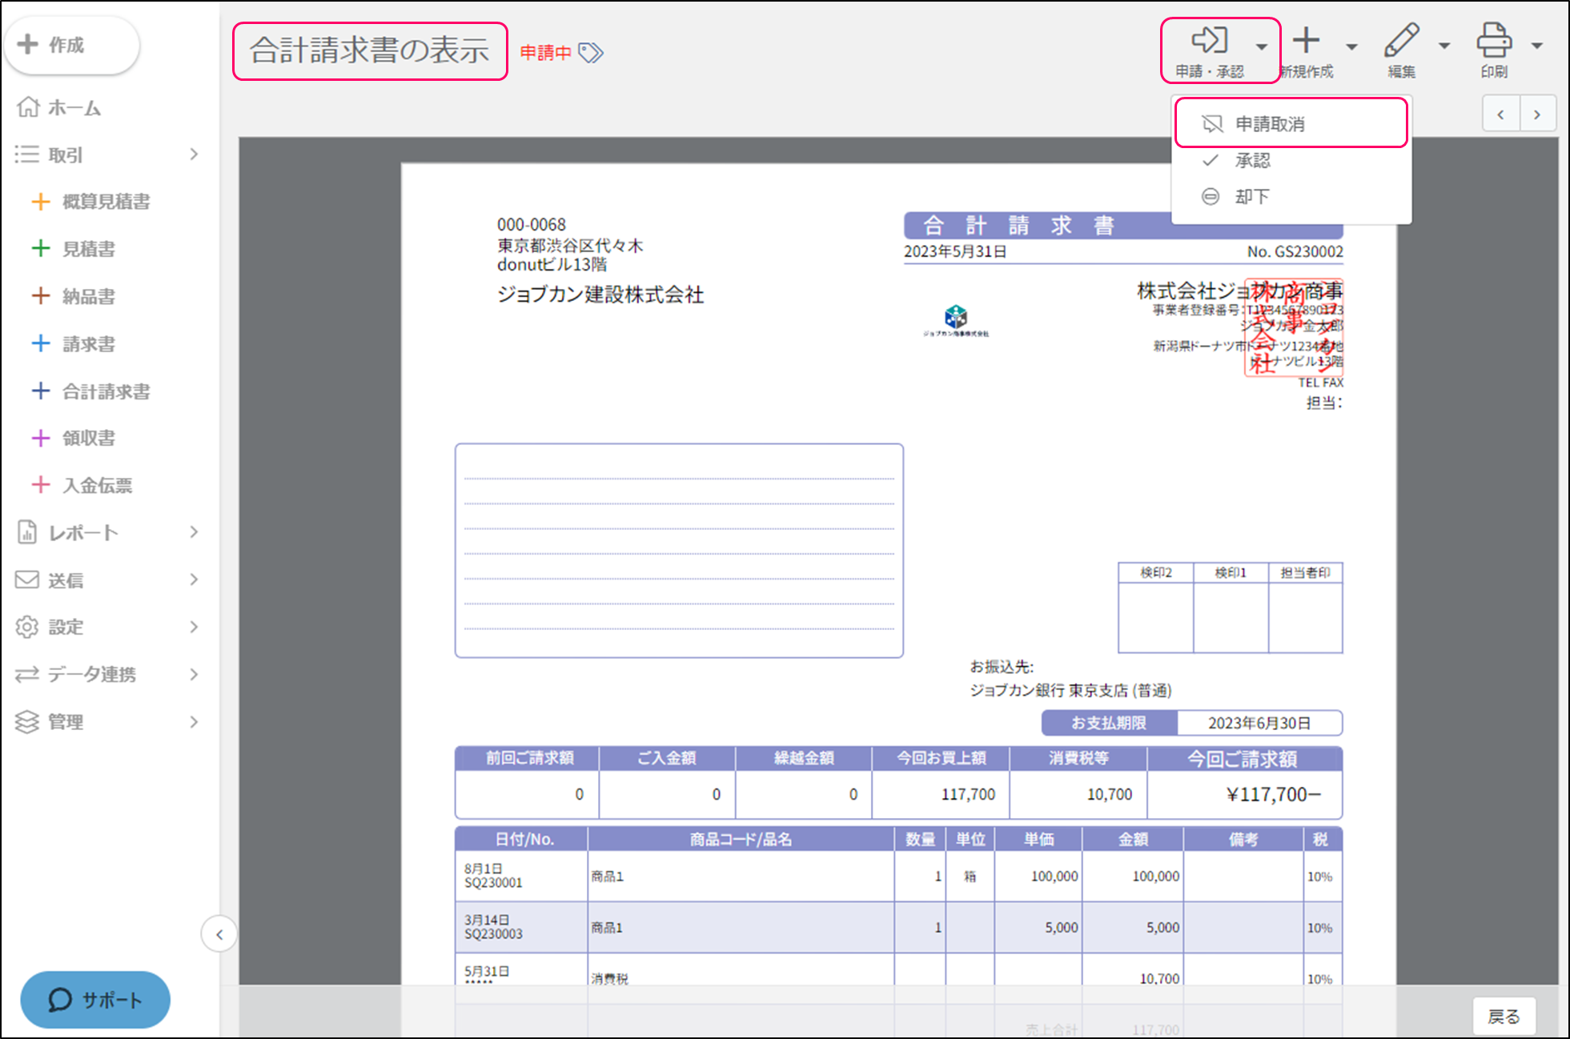Click the tag icon beside 申請中
Screen dimensions: 1570x1039
click(591, 53)
